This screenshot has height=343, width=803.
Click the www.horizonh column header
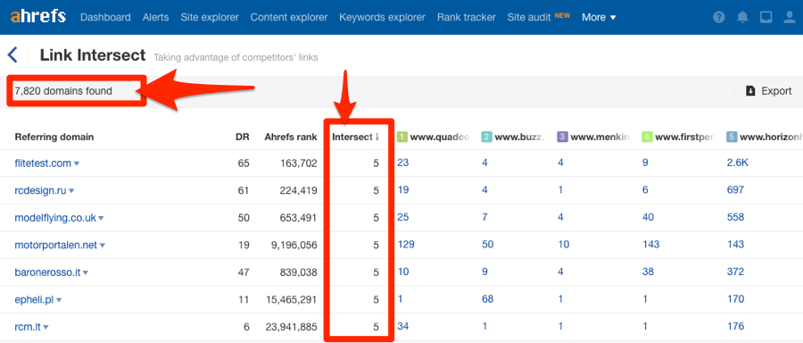pos(771,137)
